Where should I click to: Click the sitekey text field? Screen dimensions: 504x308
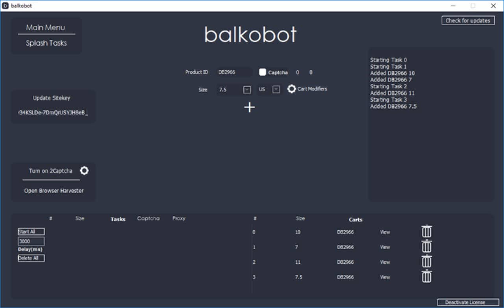coord(53,113)
